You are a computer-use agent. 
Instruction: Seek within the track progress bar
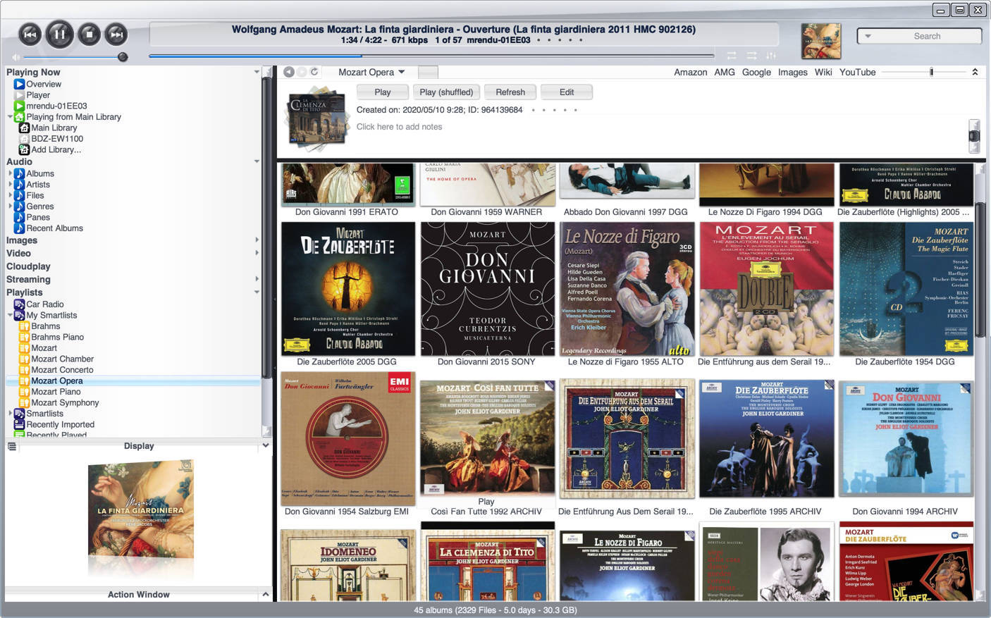[431, 56]
